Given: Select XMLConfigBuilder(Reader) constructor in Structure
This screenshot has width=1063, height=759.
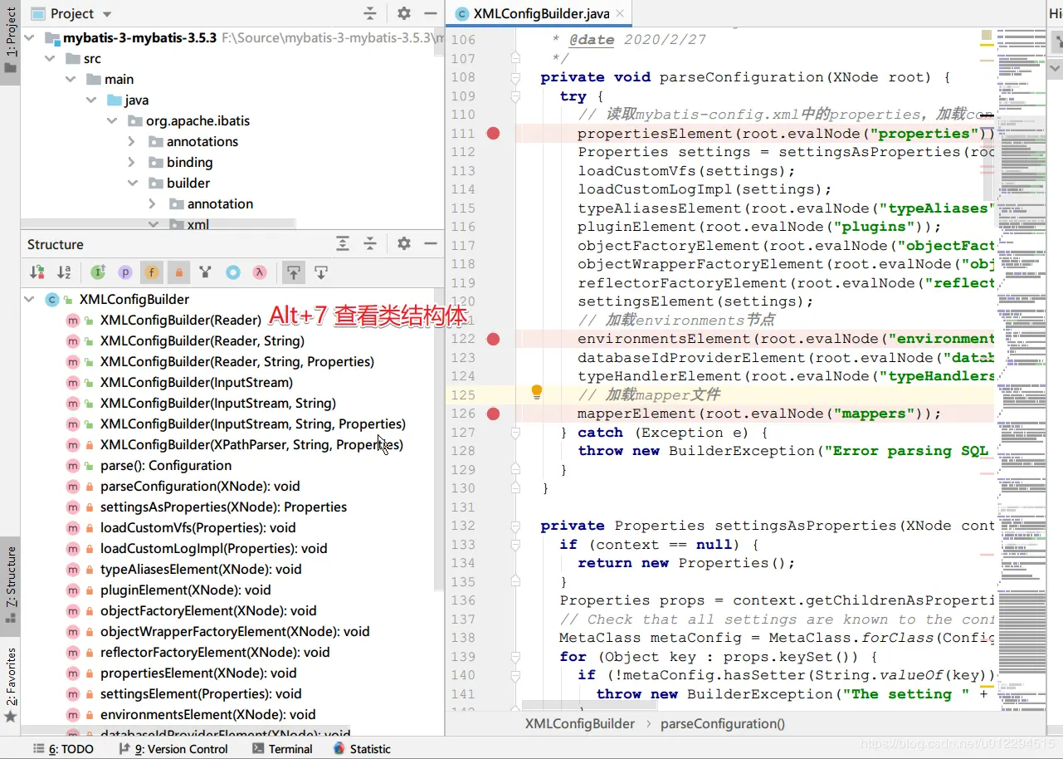Looking at the screenshot, I should click(181, 321).
